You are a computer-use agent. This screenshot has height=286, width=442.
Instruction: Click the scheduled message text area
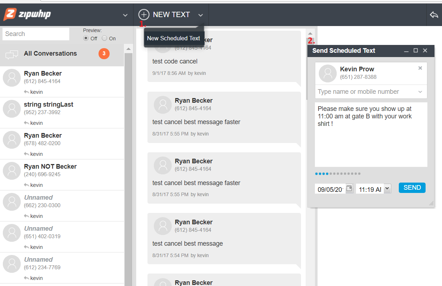(x=371, y=134)
